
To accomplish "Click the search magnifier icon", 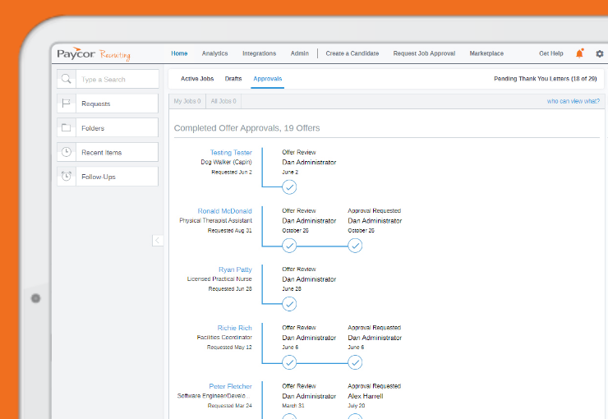I will (67, 79).
